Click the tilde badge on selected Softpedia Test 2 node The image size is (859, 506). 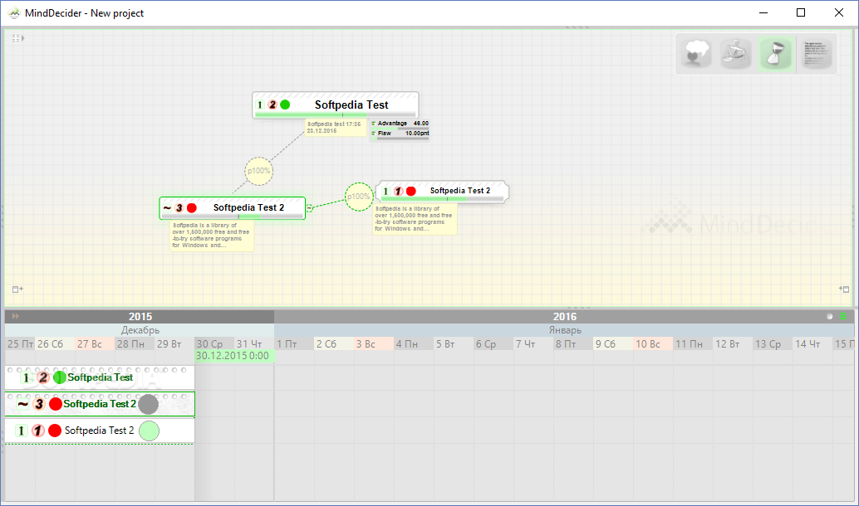coord(167,208)
